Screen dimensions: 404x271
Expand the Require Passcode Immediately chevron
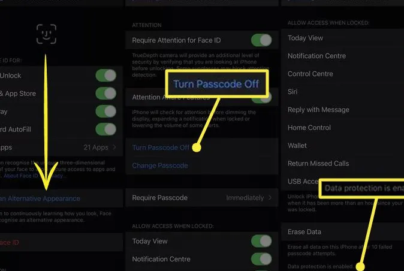pyautogui.click(x=270, y=198)
